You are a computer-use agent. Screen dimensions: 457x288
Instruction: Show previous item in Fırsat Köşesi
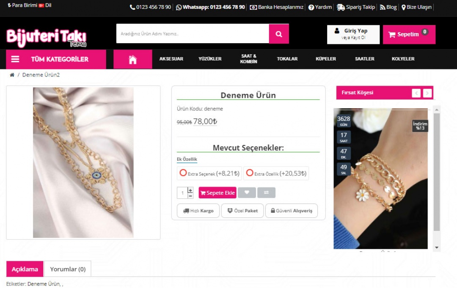(x=416, y=93)
